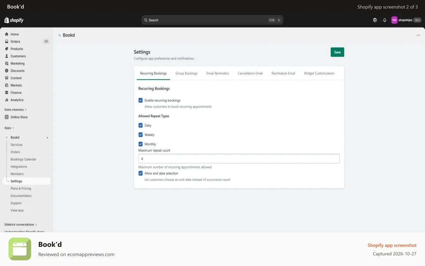Open the Discounts badge icon

pos(7,71)
